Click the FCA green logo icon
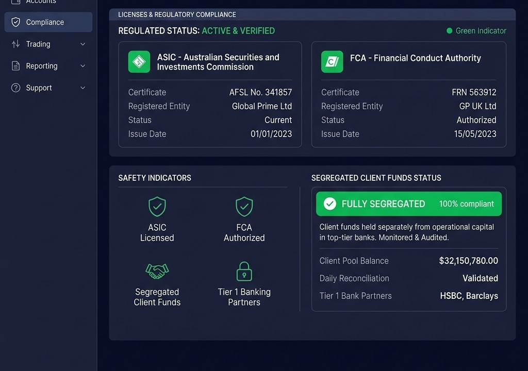The height and width of the screenshot is (371, 528). click(332, 62)
